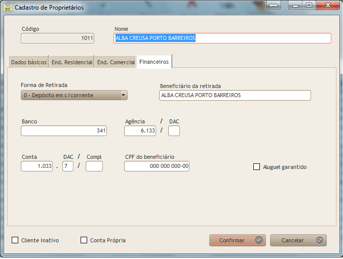Maximize the Cadastro de Proprietários window
The width and height of the screenshot is (343, 259).
tap(309, 6)
